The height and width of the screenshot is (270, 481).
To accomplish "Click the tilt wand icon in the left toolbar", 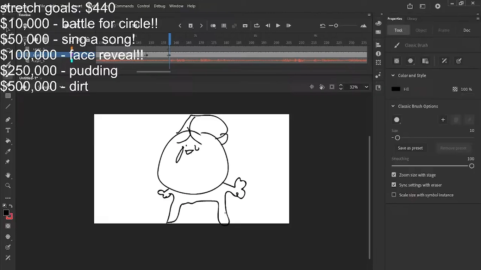I will click(8, 258).
